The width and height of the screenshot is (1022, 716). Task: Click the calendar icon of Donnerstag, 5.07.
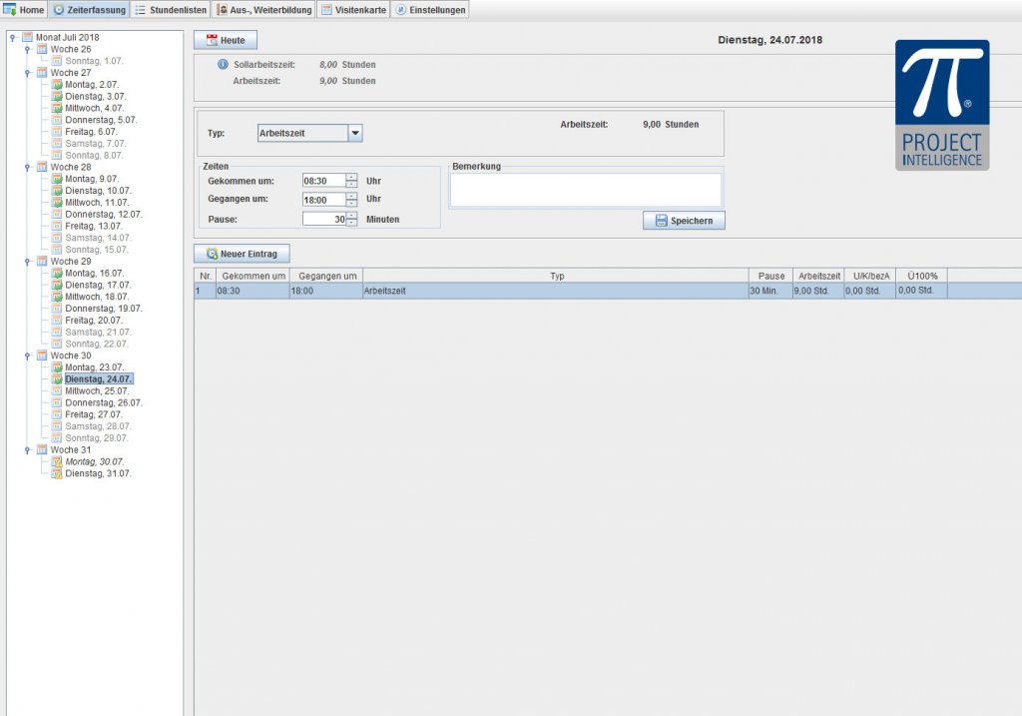[x=57, y=120]
